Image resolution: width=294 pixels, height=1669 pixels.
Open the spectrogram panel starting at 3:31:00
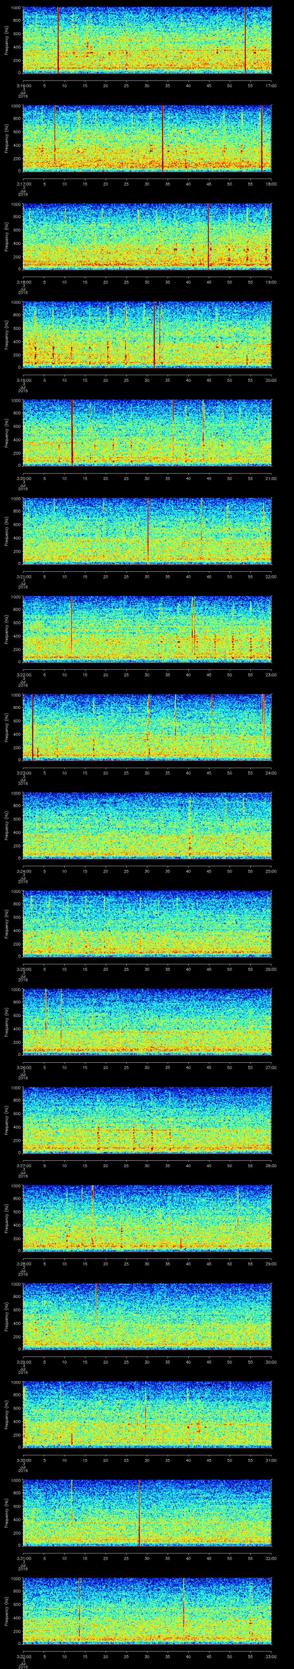point(147,1513)
